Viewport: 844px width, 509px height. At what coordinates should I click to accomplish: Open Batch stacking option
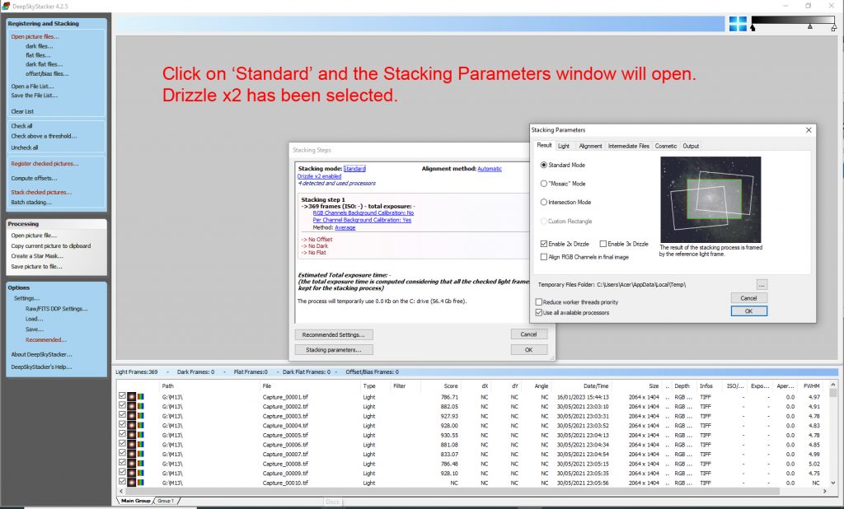click(31, 203)
